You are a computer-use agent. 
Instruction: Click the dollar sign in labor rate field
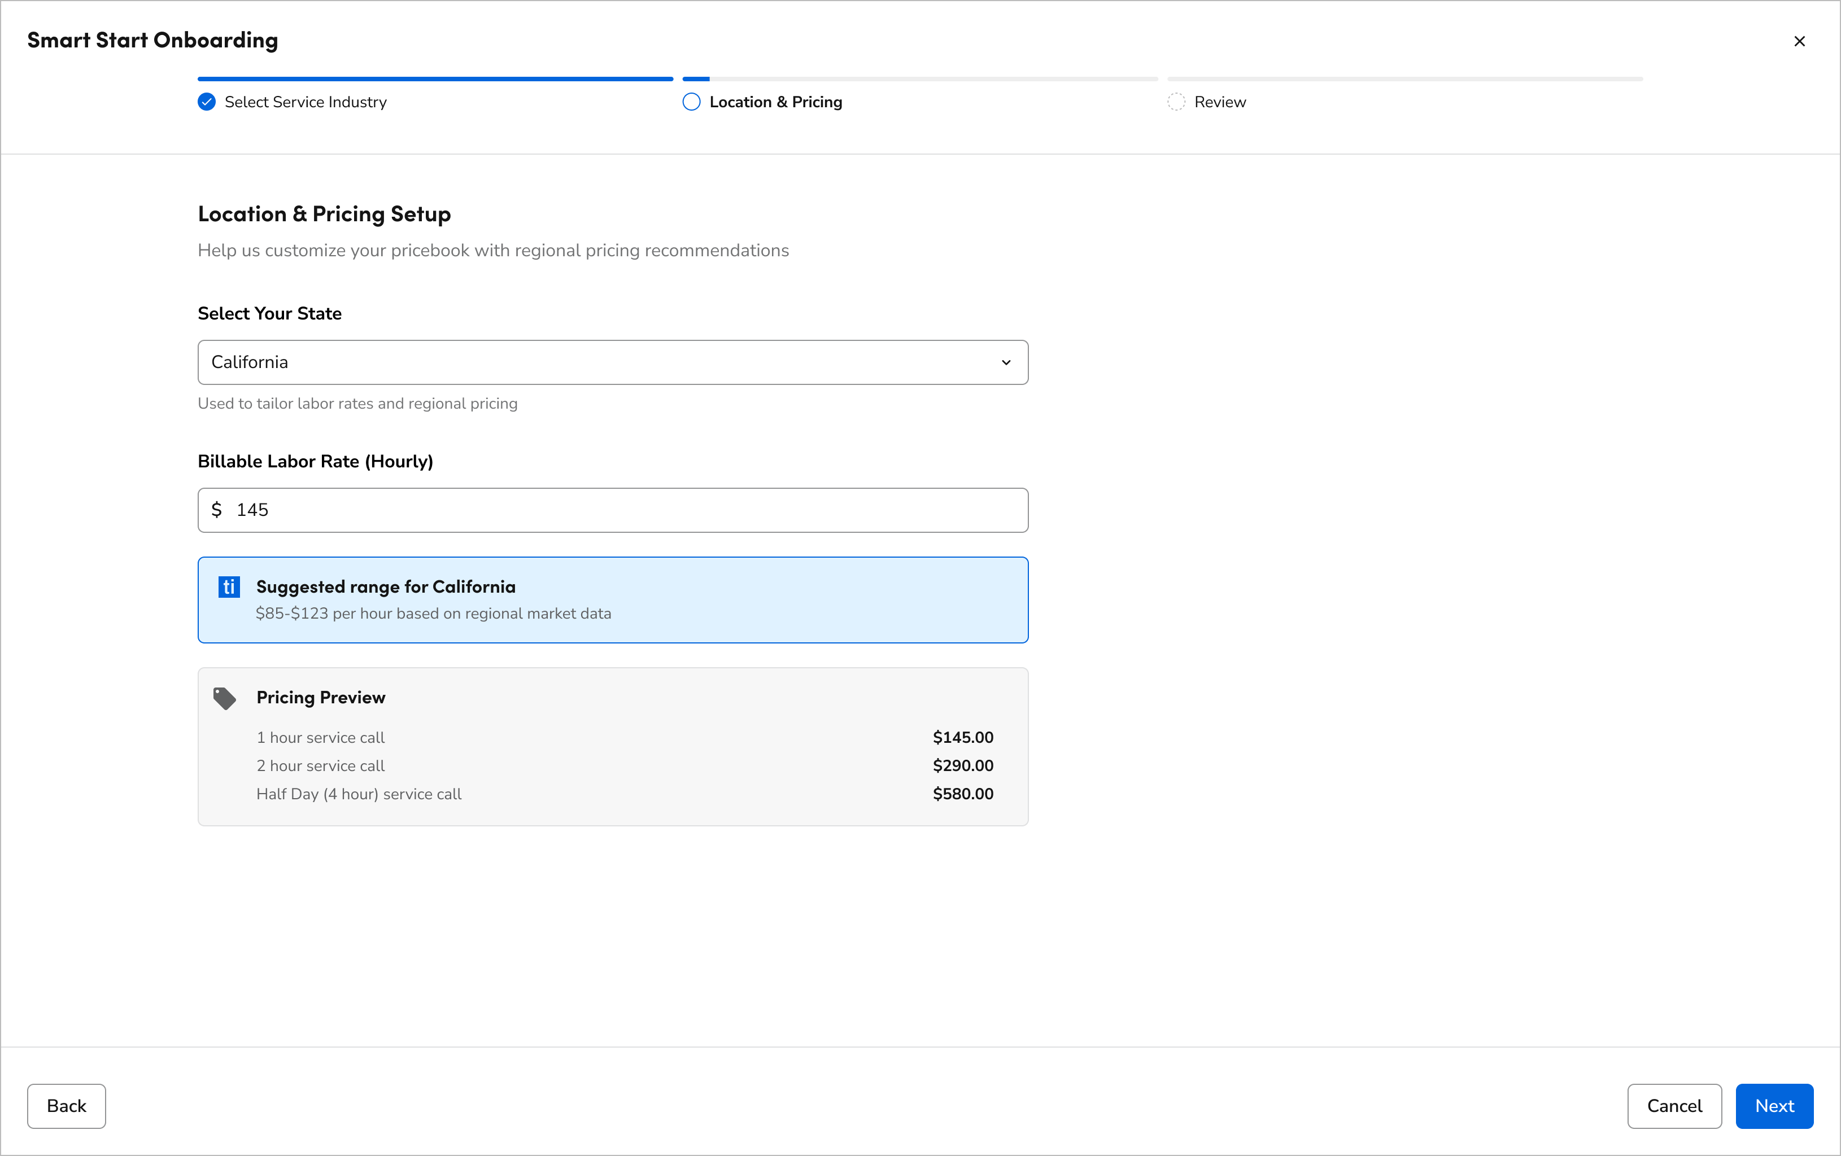pyautogui.click(x=216, y=510)
